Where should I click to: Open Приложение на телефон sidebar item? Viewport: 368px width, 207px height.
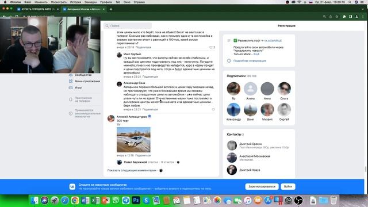pyautogui.click(x=83, y=99)
